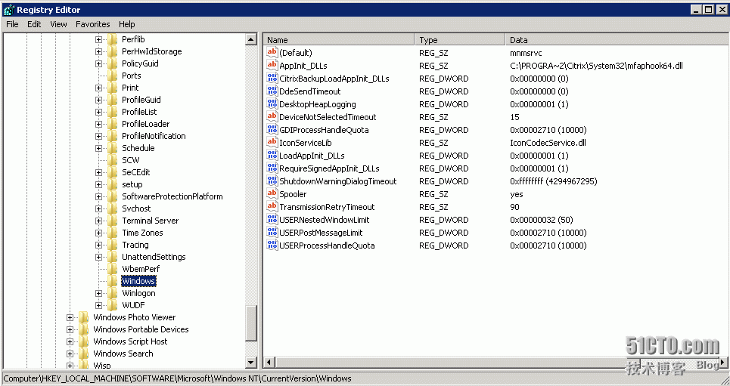
Task: Click the Windows Photo Viewer folder icon
Action: click(84, 317)
